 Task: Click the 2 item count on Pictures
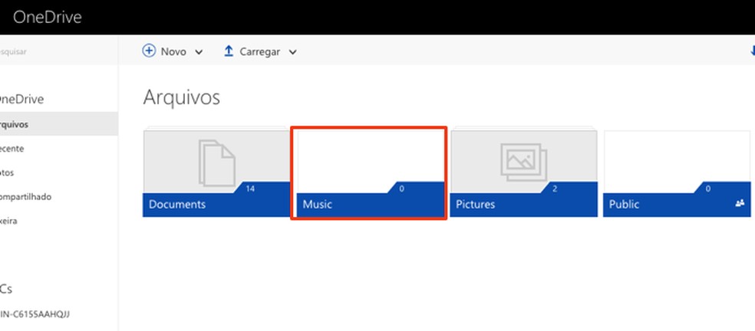555,189
